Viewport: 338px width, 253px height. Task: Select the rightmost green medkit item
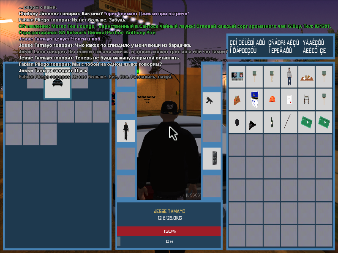pos(324,122)
